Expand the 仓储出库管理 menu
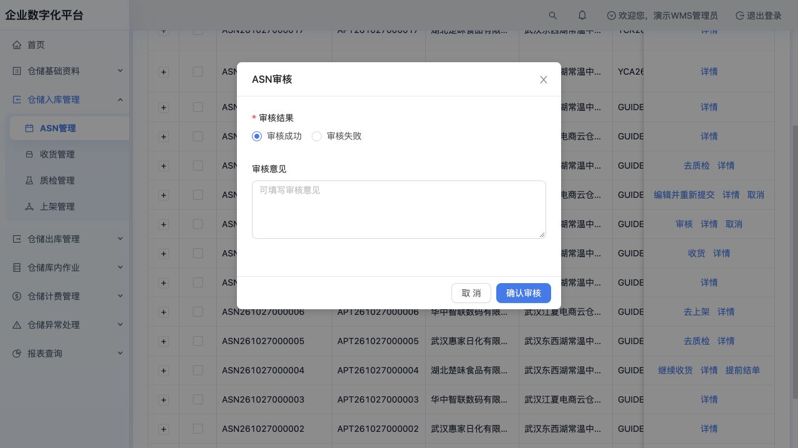The image size is (798, 448). pos(65,239)
